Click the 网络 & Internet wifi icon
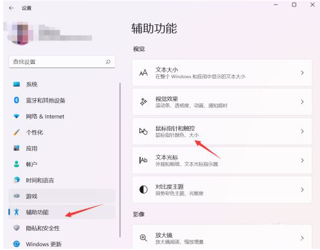The height and width of the screenshot is (250, 320). pyautogui.click(x=17, y=116)
